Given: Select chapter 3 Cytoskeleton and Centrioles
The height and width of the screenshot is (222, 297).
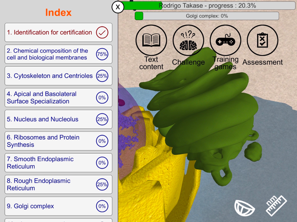Looking at the screenshot, I should (59, 76).
